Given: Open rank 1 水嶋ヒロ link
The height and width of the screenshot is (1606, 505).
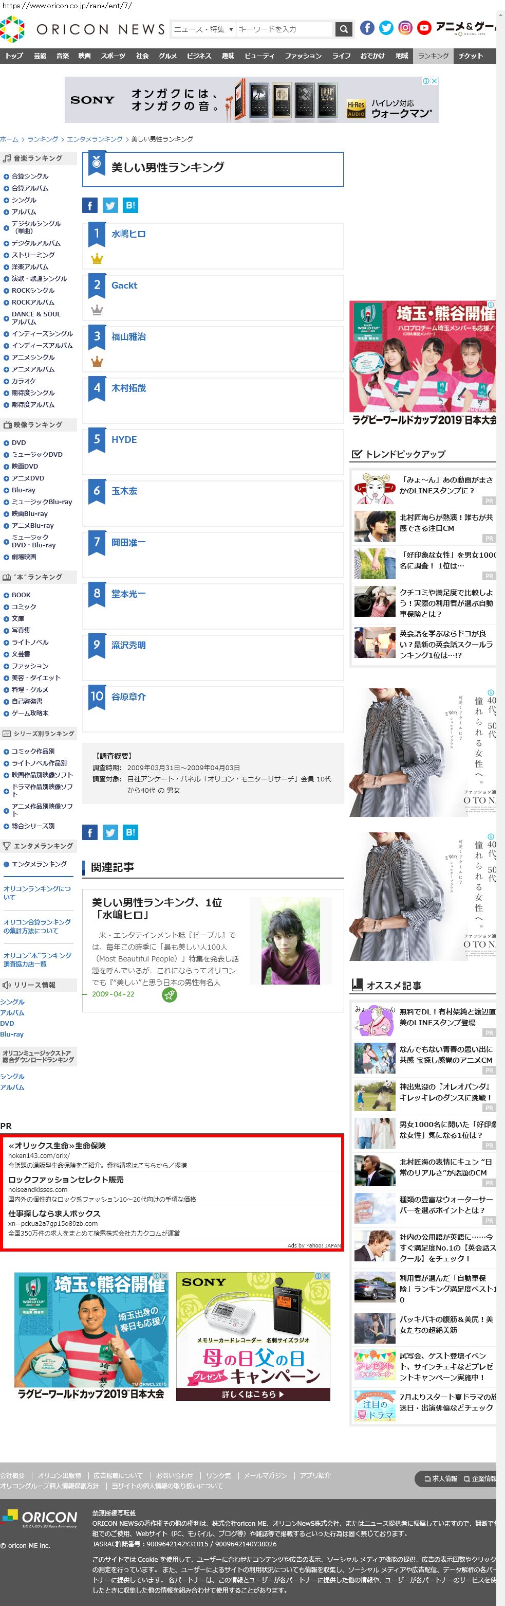Looking at the screenshot, I should pyautogui.click(x=128, y=234).
